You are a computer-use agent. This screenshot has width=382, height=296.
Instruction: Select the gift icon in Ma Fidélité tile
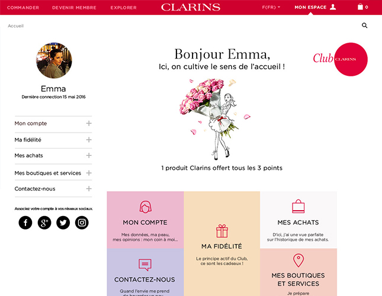222,231
